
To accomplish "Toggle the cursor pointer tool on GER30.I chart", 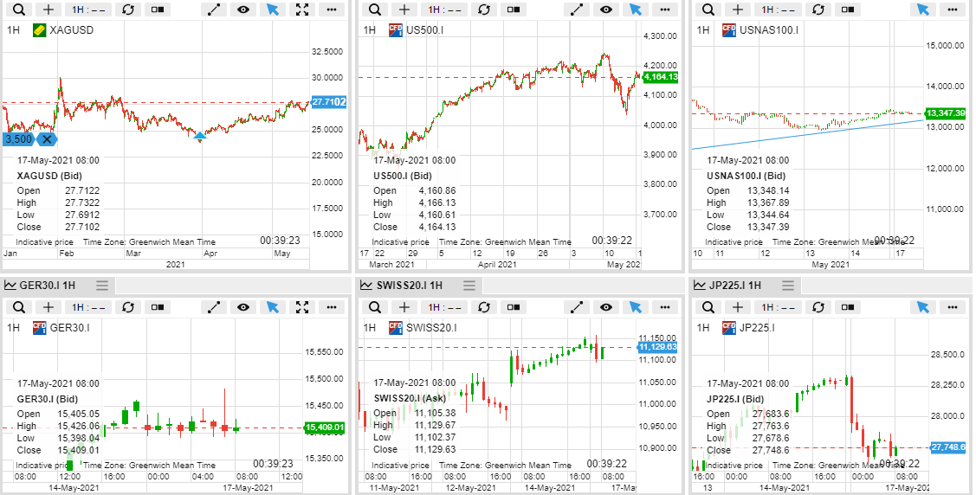I will [273, 307].
